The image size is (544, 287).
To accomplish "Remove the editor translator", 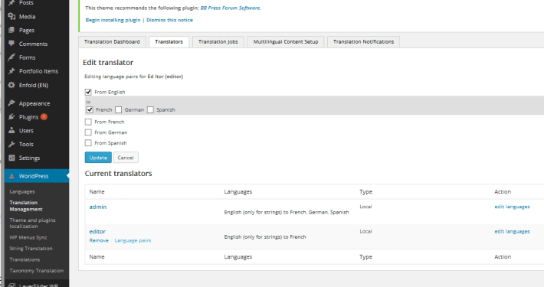I will [99, 240].
